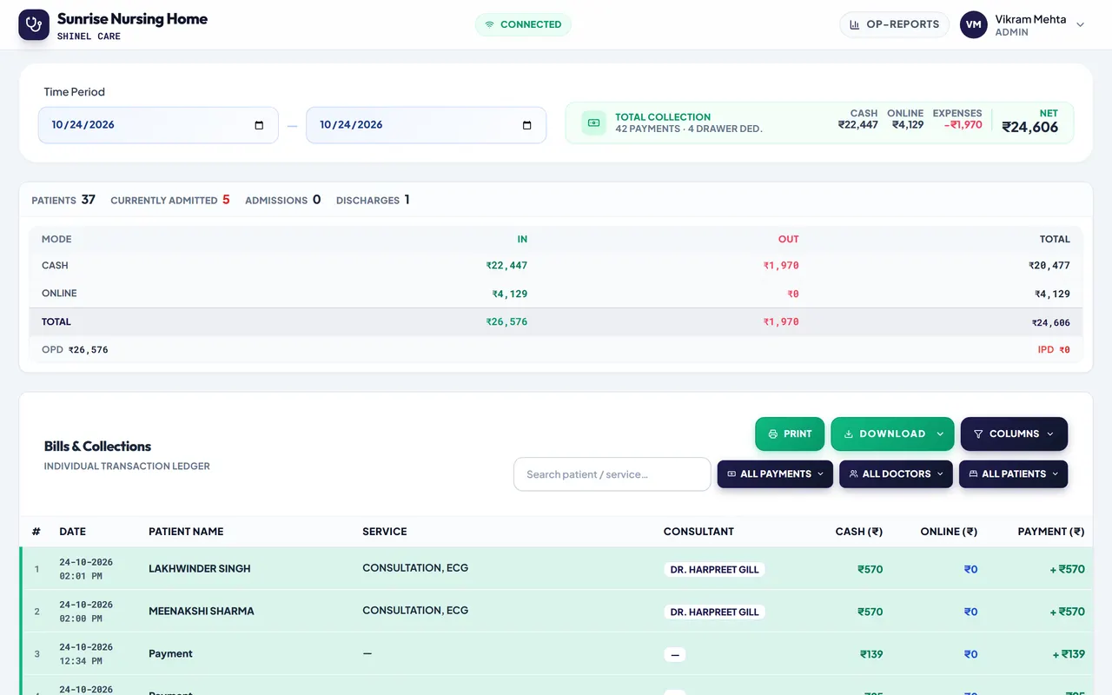Click Dr. Harpreet Gill tag in Meenakshi row

coord(715,612)
